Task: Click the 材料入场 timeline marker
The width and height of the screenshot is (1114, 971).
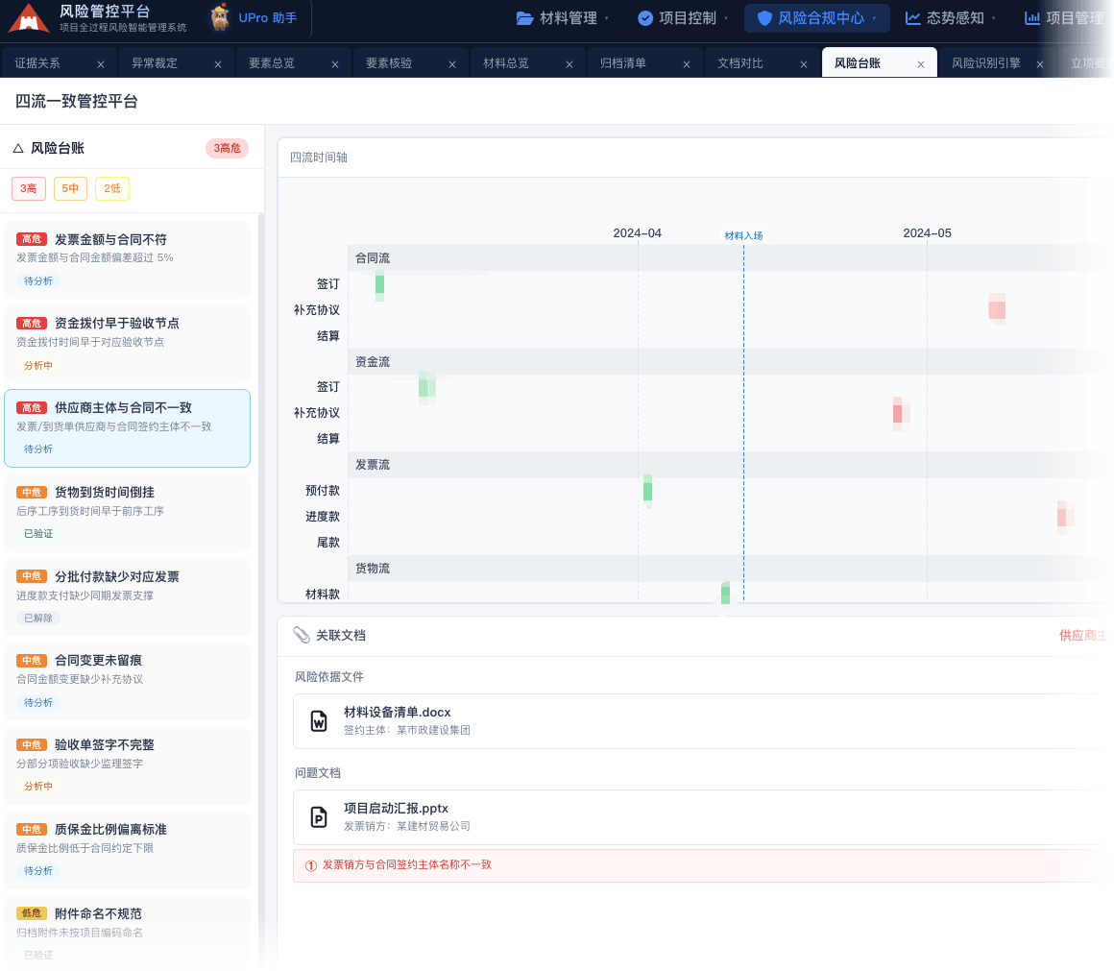Action: (x=743, y=235)
